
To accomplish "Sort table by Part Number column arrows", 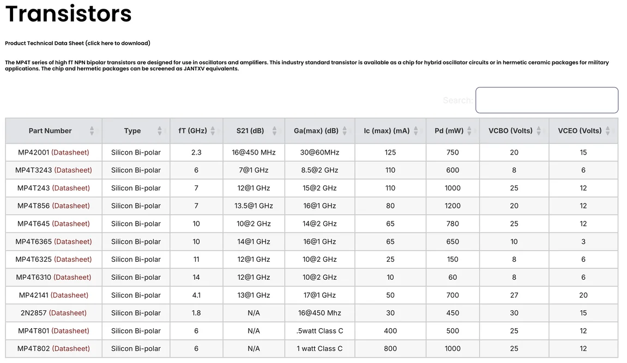I will (92, 131).
